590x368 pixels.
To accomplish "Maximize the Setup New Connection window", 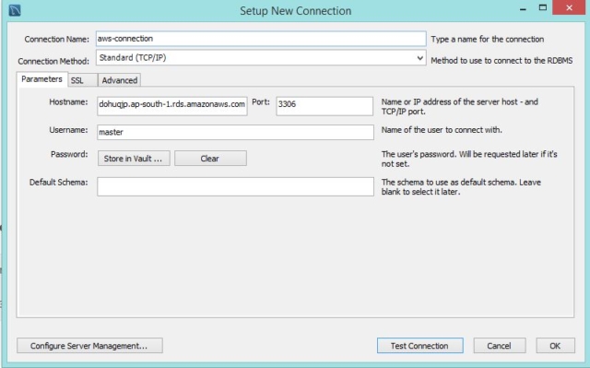I will tap(543, 8).
